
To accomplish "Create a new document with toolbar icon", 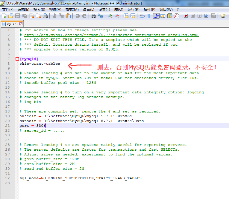I will click(x=4, y=16).
